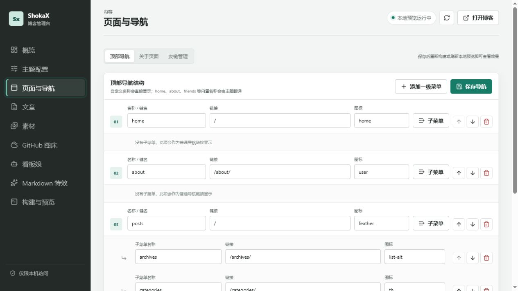Add 子菜单 to the about row
This screenshot has width=518, height=291.
(x=431, y=172)
